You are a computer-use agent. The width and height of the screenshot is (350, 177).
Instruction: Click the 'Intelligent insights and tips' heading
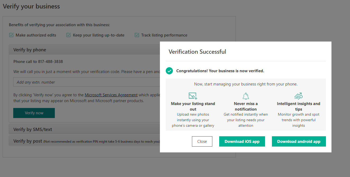click(299, 106)
